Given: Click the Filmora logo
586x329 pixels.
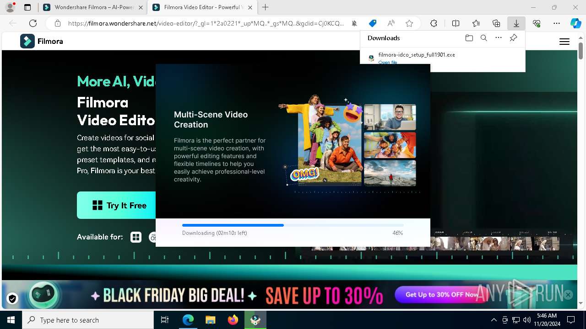Looking at the screenshot, I should (42, 41).
